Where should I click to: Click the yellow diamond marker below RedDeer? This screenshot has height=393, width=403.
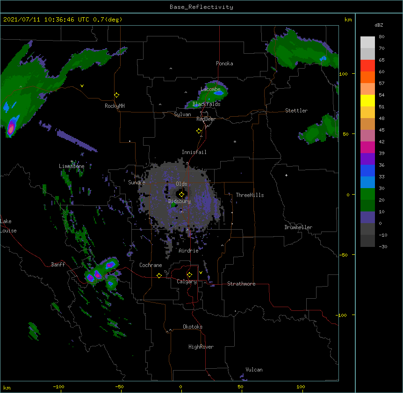pyautogui.click(x=199, y=131)
